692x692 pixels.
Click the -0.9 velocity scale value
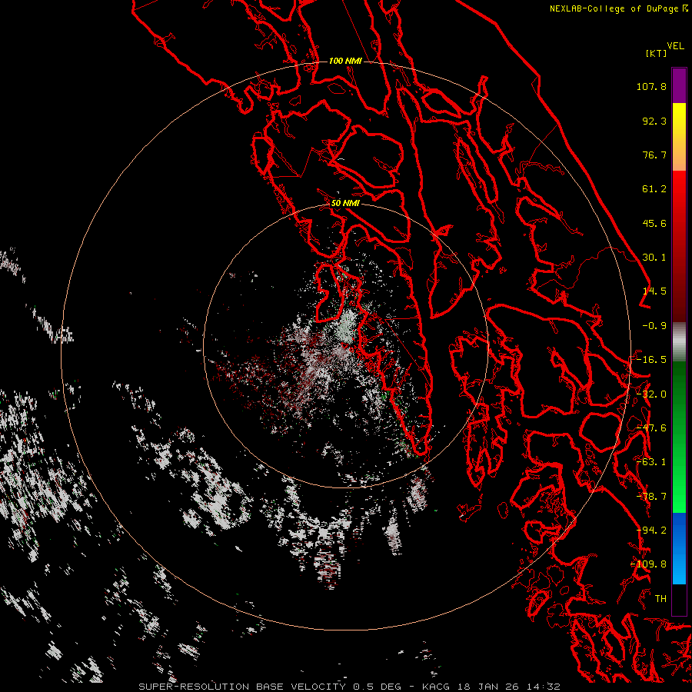[654, 326]
